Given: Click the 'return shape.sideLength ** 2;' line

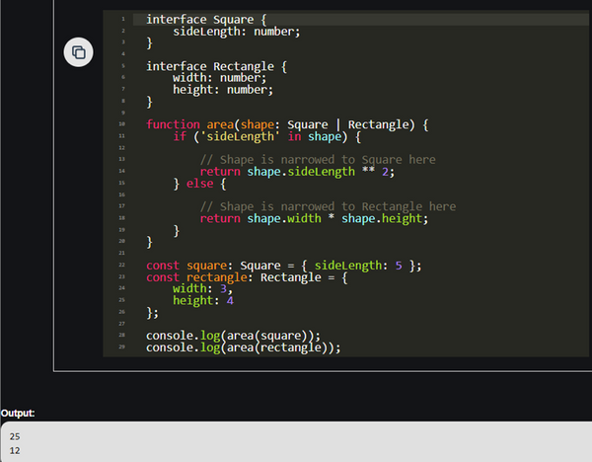Looking at the screenshot, I should click(297, 172).
